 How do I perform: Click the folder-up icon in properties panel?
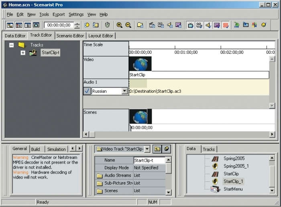click(x=157, y=149)
